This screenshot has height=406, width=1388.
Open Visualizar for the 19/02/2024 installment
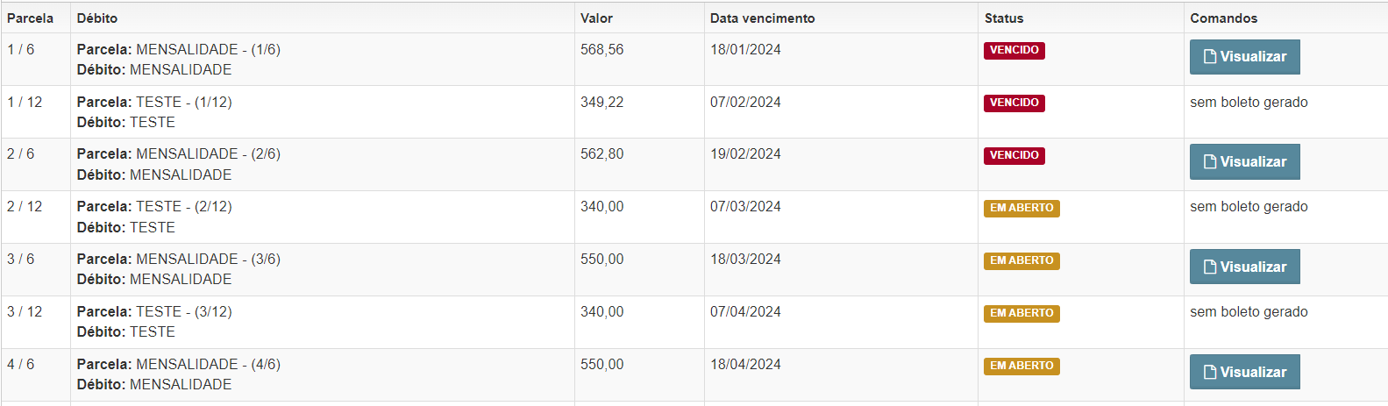tap(1244, 162)
